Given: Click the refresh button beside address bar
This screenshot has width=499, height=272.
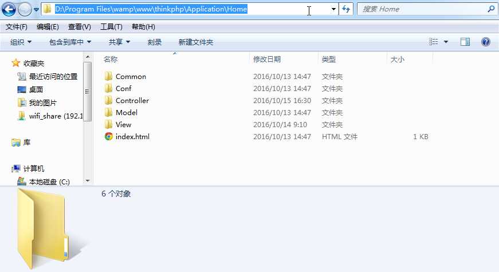Looking at the screenshot, I should click(x=346, y=9).
